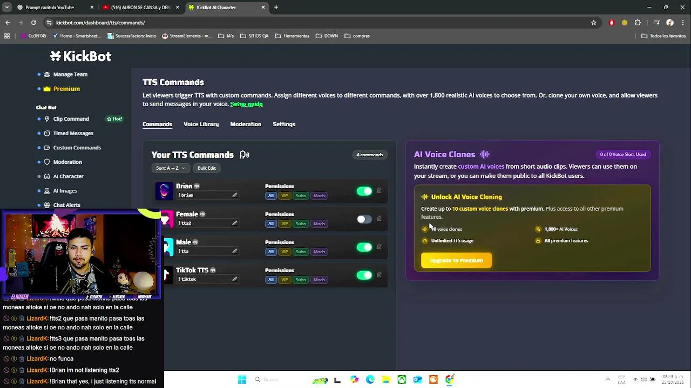
Task: Delete the Female TTS command
Action: pyautogui.click(x=379, y=218)
